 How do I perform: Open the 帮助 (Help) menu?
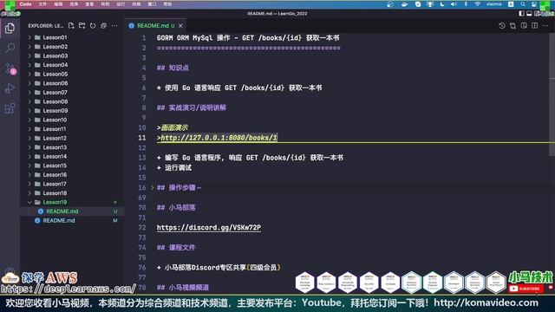[x=167, y=4]
